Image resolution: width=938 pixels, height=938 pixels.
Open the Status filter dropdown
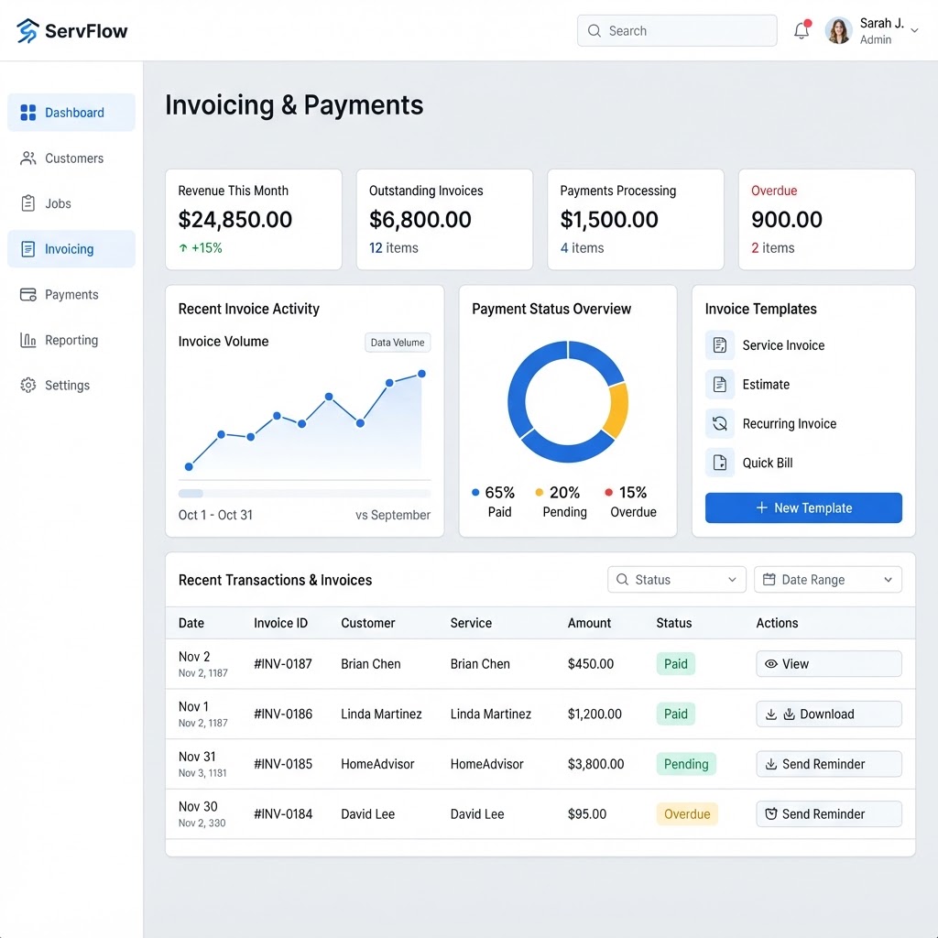[x=677, y=579]
